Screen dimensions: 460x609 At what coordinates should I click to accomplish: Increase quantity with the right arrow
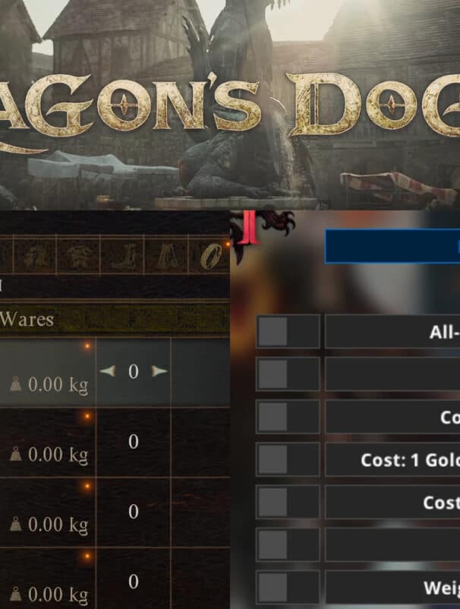click(159, 371)
